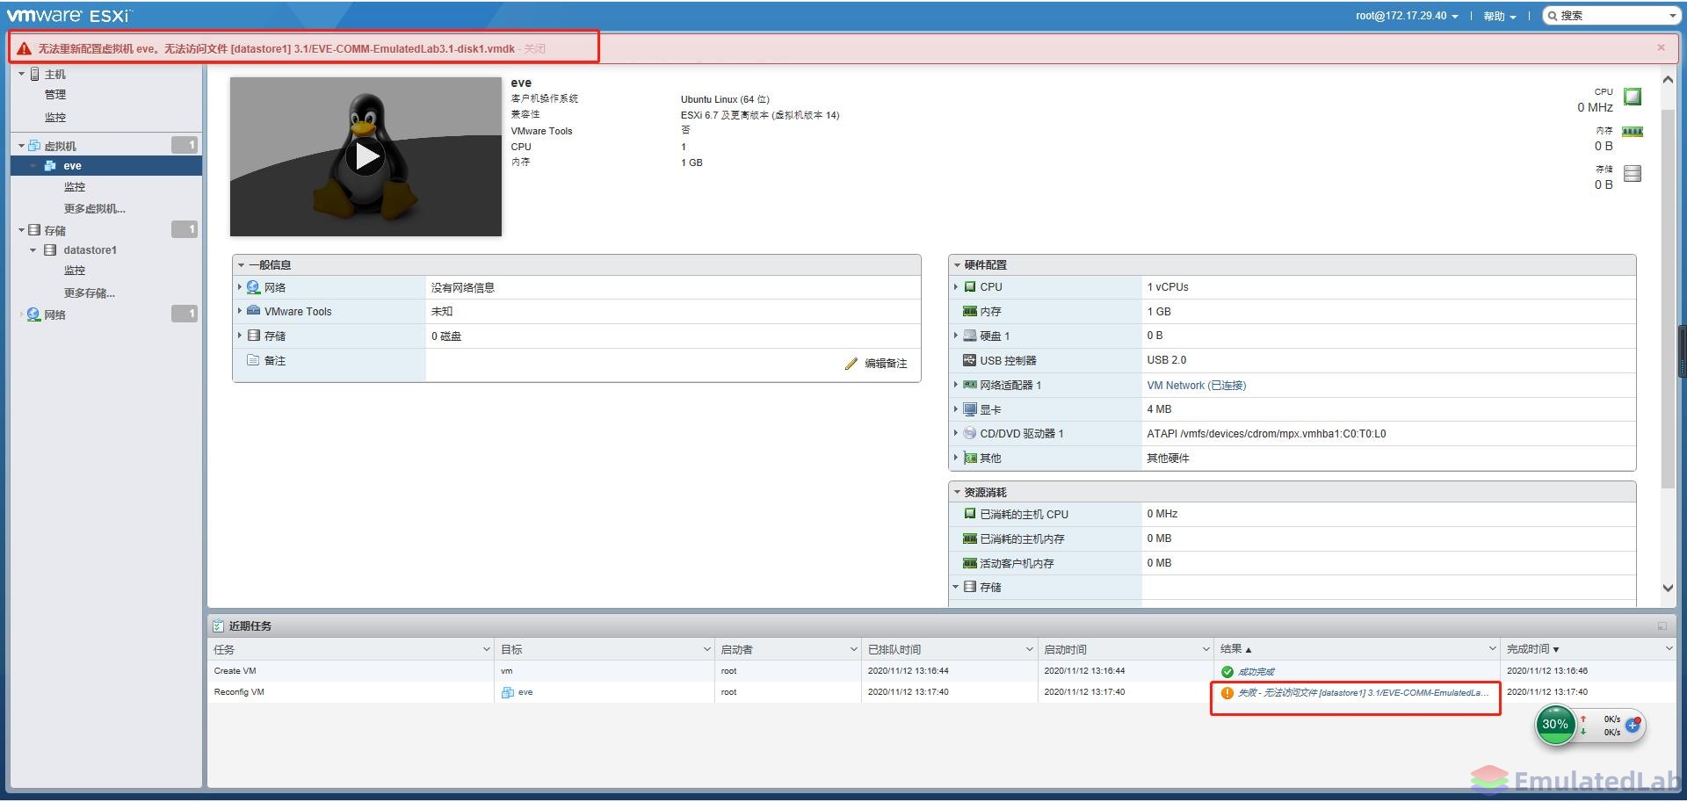Click the VMware ESXi logo
This screenshot has height=802, width=1687.
69,15
